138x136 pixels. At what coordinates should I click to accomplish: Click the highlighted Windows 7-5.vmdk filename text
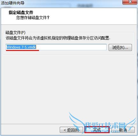[x=21, y=47]
